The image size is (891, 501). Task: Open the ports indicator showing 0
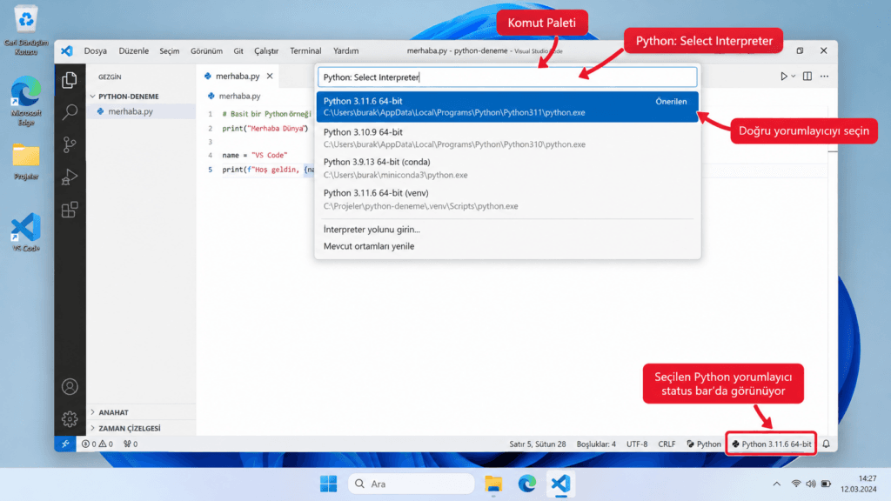click(x=131, y=444)
